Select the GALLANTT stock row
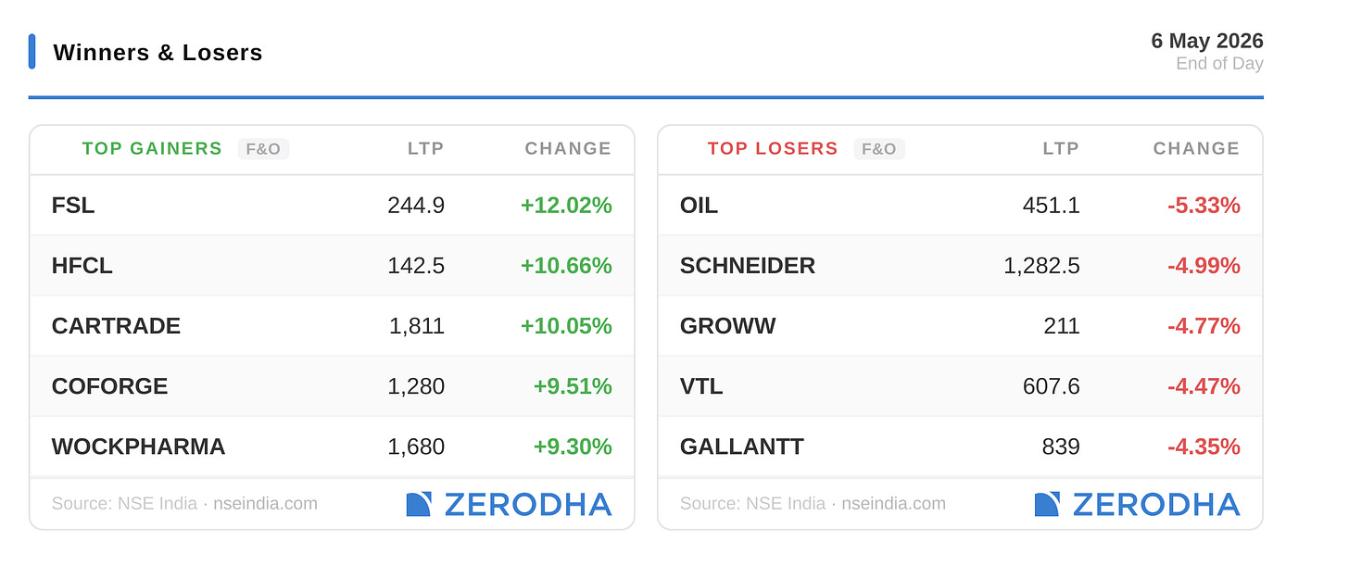The image size is (1349, 566). point(960,447)
